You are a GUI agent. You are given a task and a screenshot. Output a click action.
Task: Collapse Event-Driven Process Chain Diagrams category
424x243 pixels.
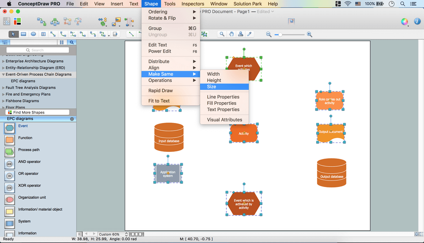coord(3,75)
